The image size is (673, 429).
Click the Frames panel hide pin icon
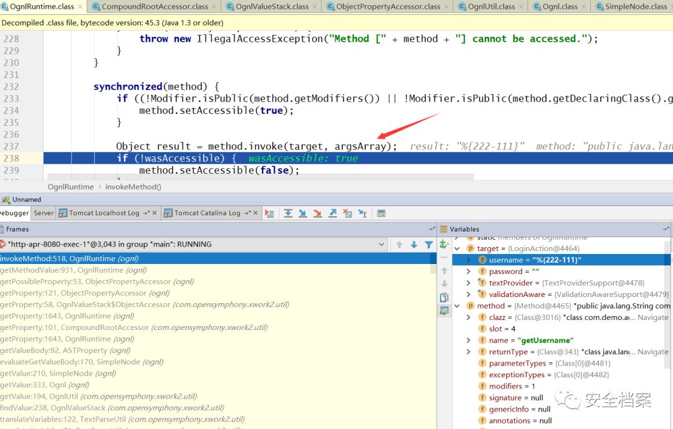click(431, 229)
